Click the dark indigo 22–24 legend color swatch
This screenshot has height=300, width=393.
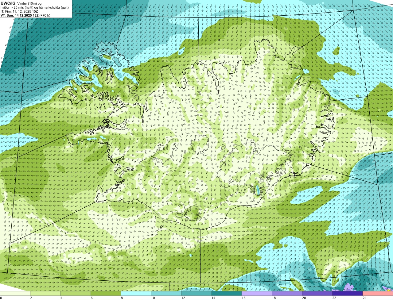pyautogui.click(x=348, y=293)
